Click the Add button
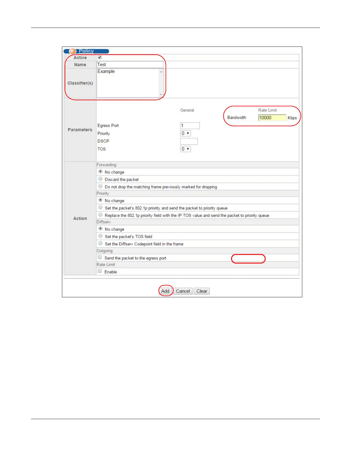Image resolution: width=351 pixels, height=455 pixels. (x=165, y=291)
